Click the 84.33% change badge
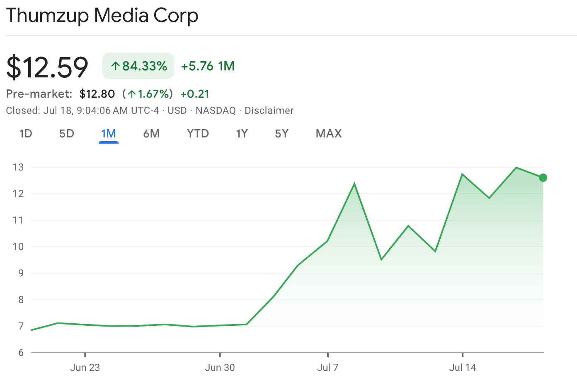577x380 pixels. (138, 66)
